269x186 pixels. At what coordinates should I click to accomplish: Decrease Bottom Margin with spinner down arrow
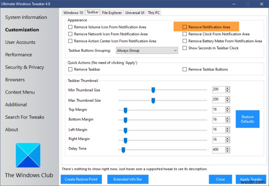tap(227, 121)
